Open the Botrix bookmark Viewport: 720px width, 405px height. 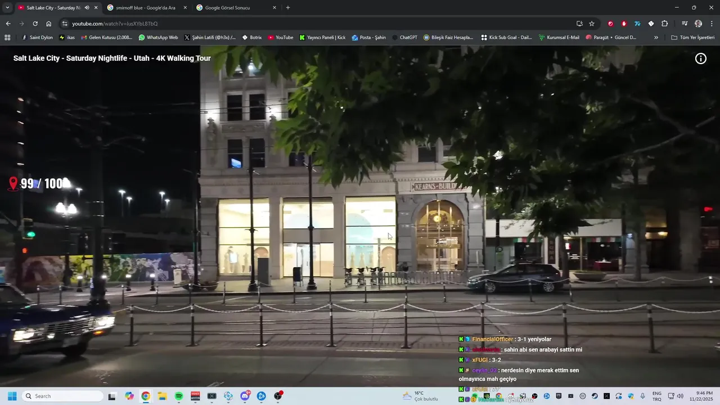click(251, 38)
